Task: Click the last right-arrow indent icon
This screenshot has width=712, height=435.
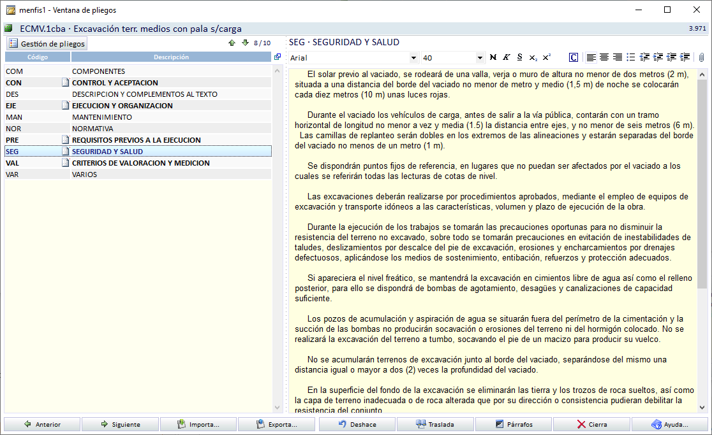Action: 685,57
